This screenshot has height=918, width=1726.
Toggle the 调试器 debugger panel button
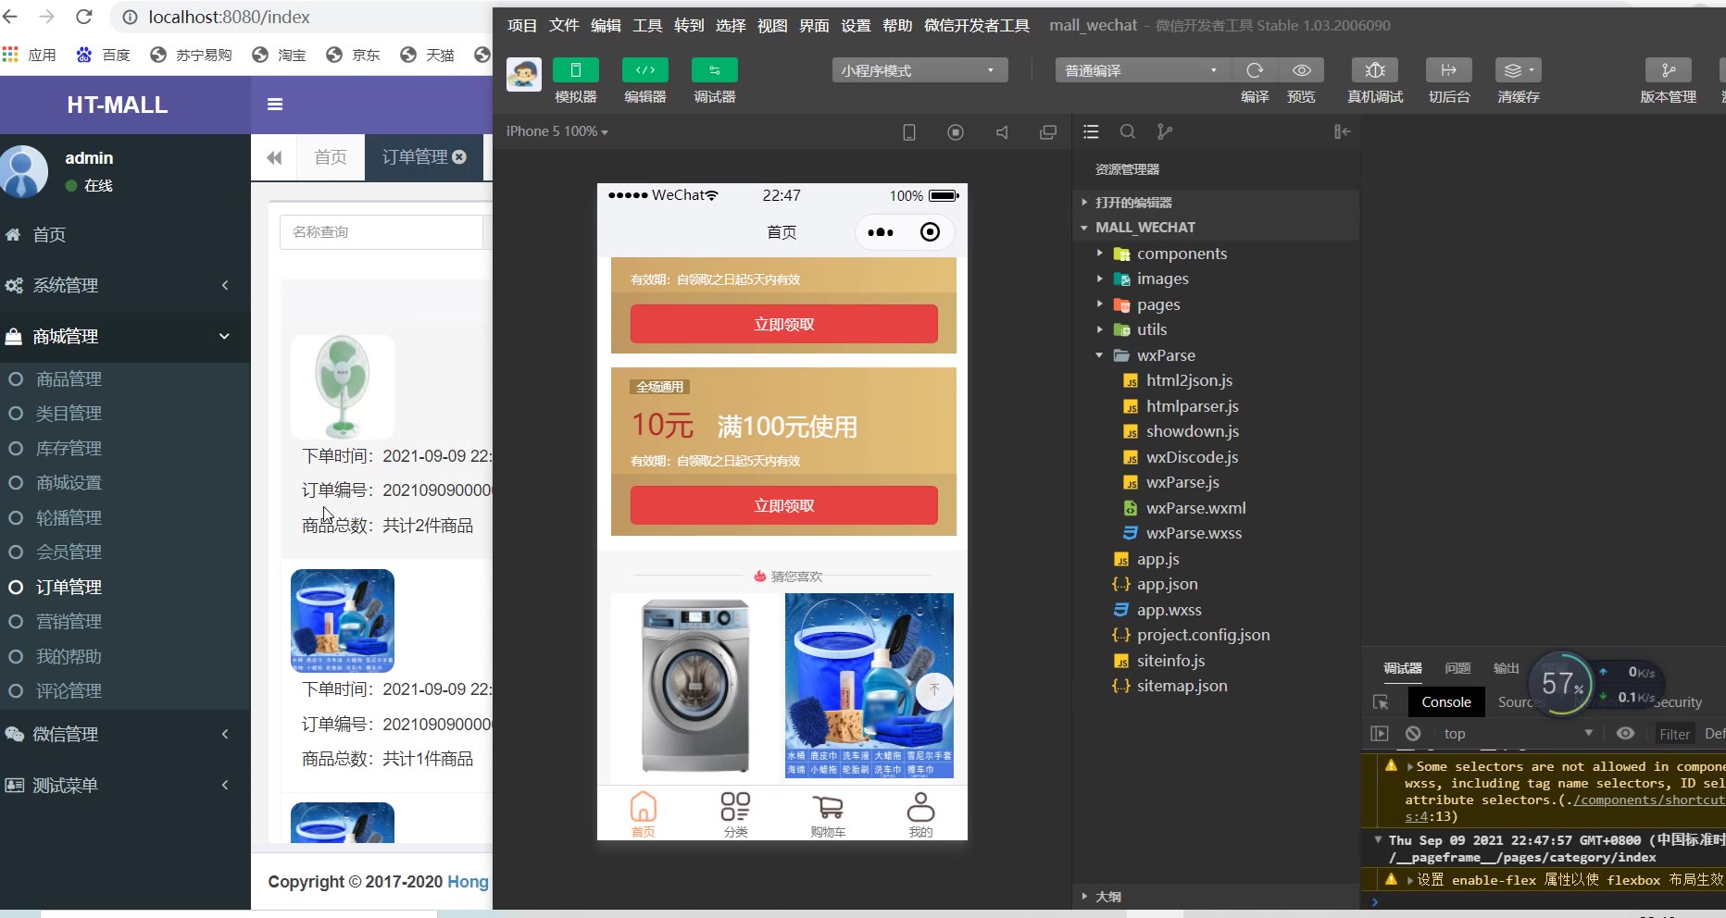point(715,70)
